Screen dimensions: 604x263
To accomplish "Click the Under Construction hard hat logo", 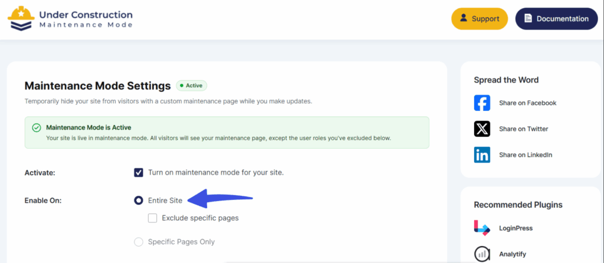I will pyautogui.click(x=21, y=18).
